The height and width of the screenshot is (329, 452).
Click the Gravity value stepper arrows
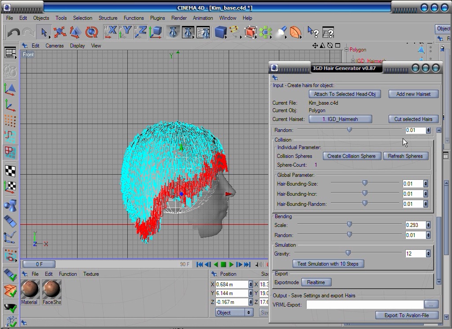(x=428, y=254)
